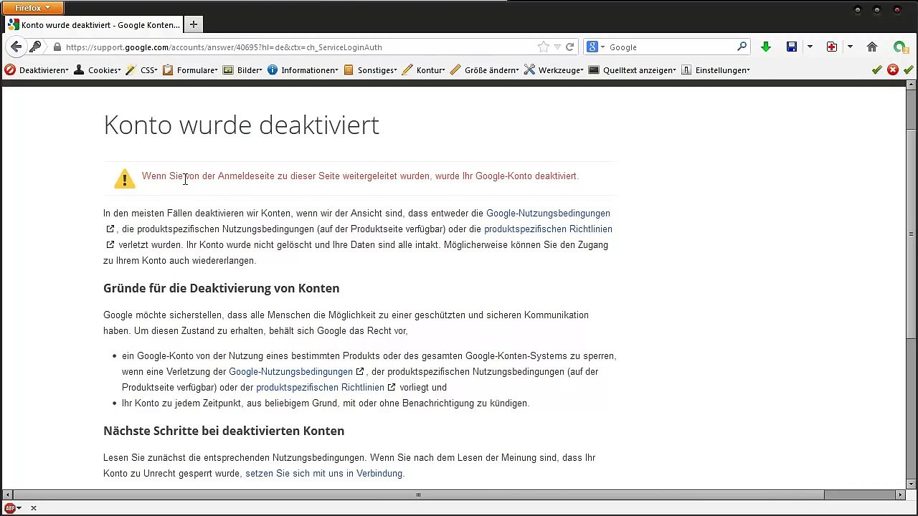This screenshot has height=516, width=918.
Task: Click the heading 'Konto wurde deaktiviert'
Action: point(241,125)
